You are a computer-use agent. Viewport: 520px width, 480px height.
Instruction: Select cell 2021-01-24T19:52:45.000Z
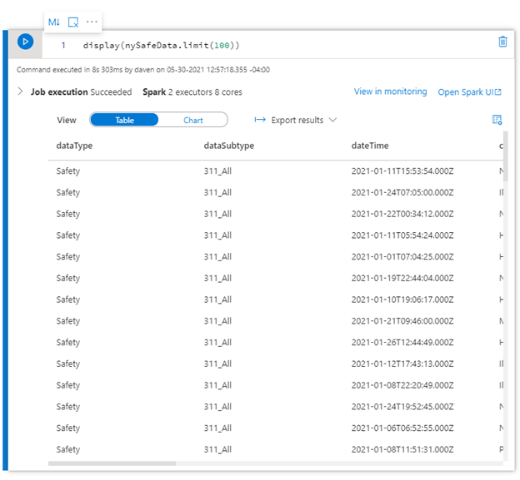[x=402, y=407]
